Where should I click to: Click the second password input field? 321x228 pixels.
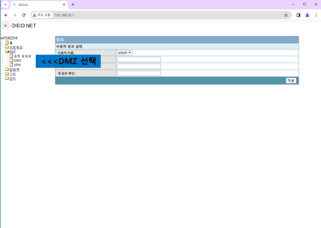pyautogui.click(x=139, y=66)
